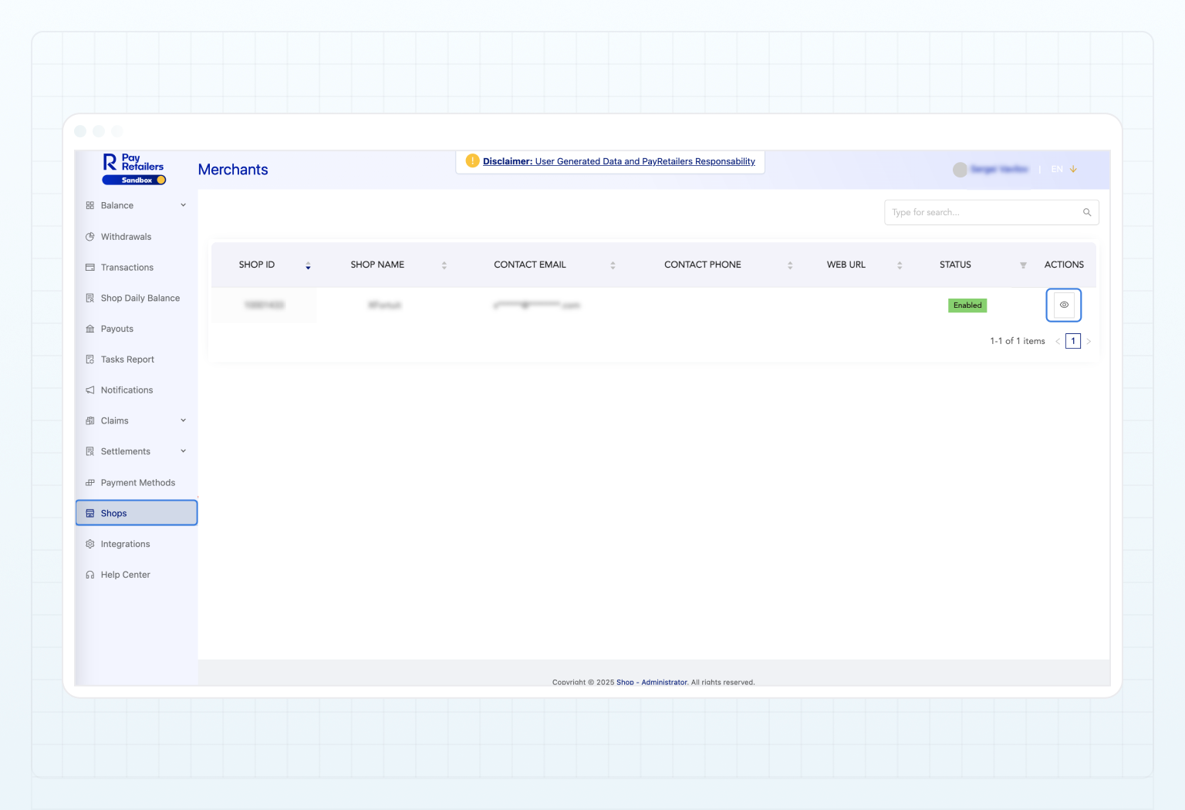
Task: Click the Payment Methods icon
Action: [x=90, y=483]
